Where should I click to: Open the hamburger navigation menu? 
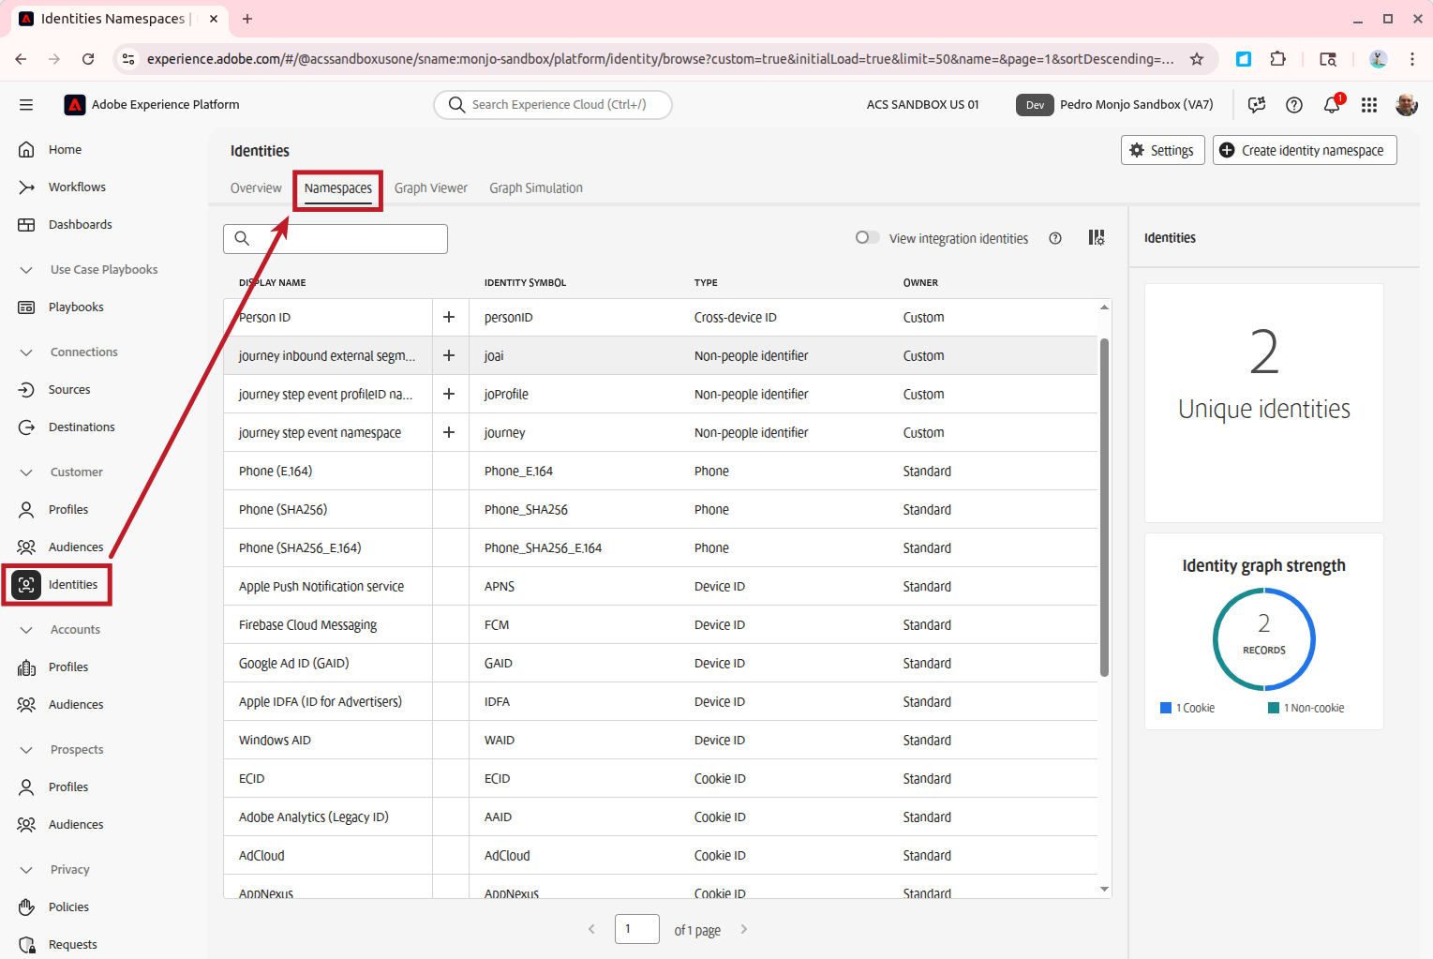(26, 105)
